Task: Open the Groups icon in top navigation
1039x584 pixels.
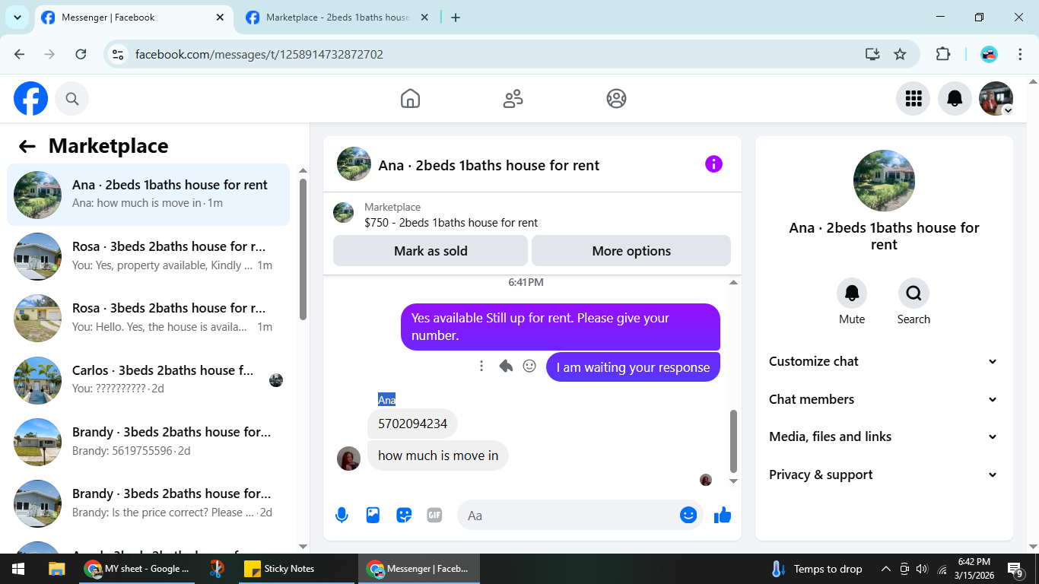Action: pyautogui.click(x=616, y=99)
